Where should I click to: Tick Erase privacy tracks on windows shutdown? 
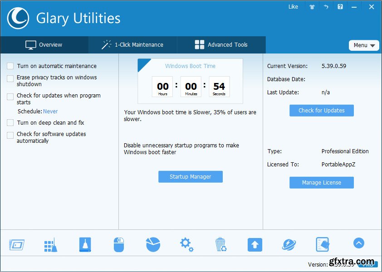point(10,78)
